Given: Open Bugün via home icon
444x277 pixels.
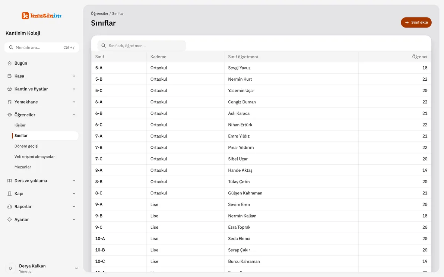Looking at the screenshot, I should pos(10,63).
